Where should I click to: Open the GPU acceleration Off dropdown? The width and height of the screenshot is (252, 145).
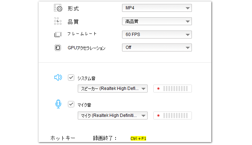point(157,47)
